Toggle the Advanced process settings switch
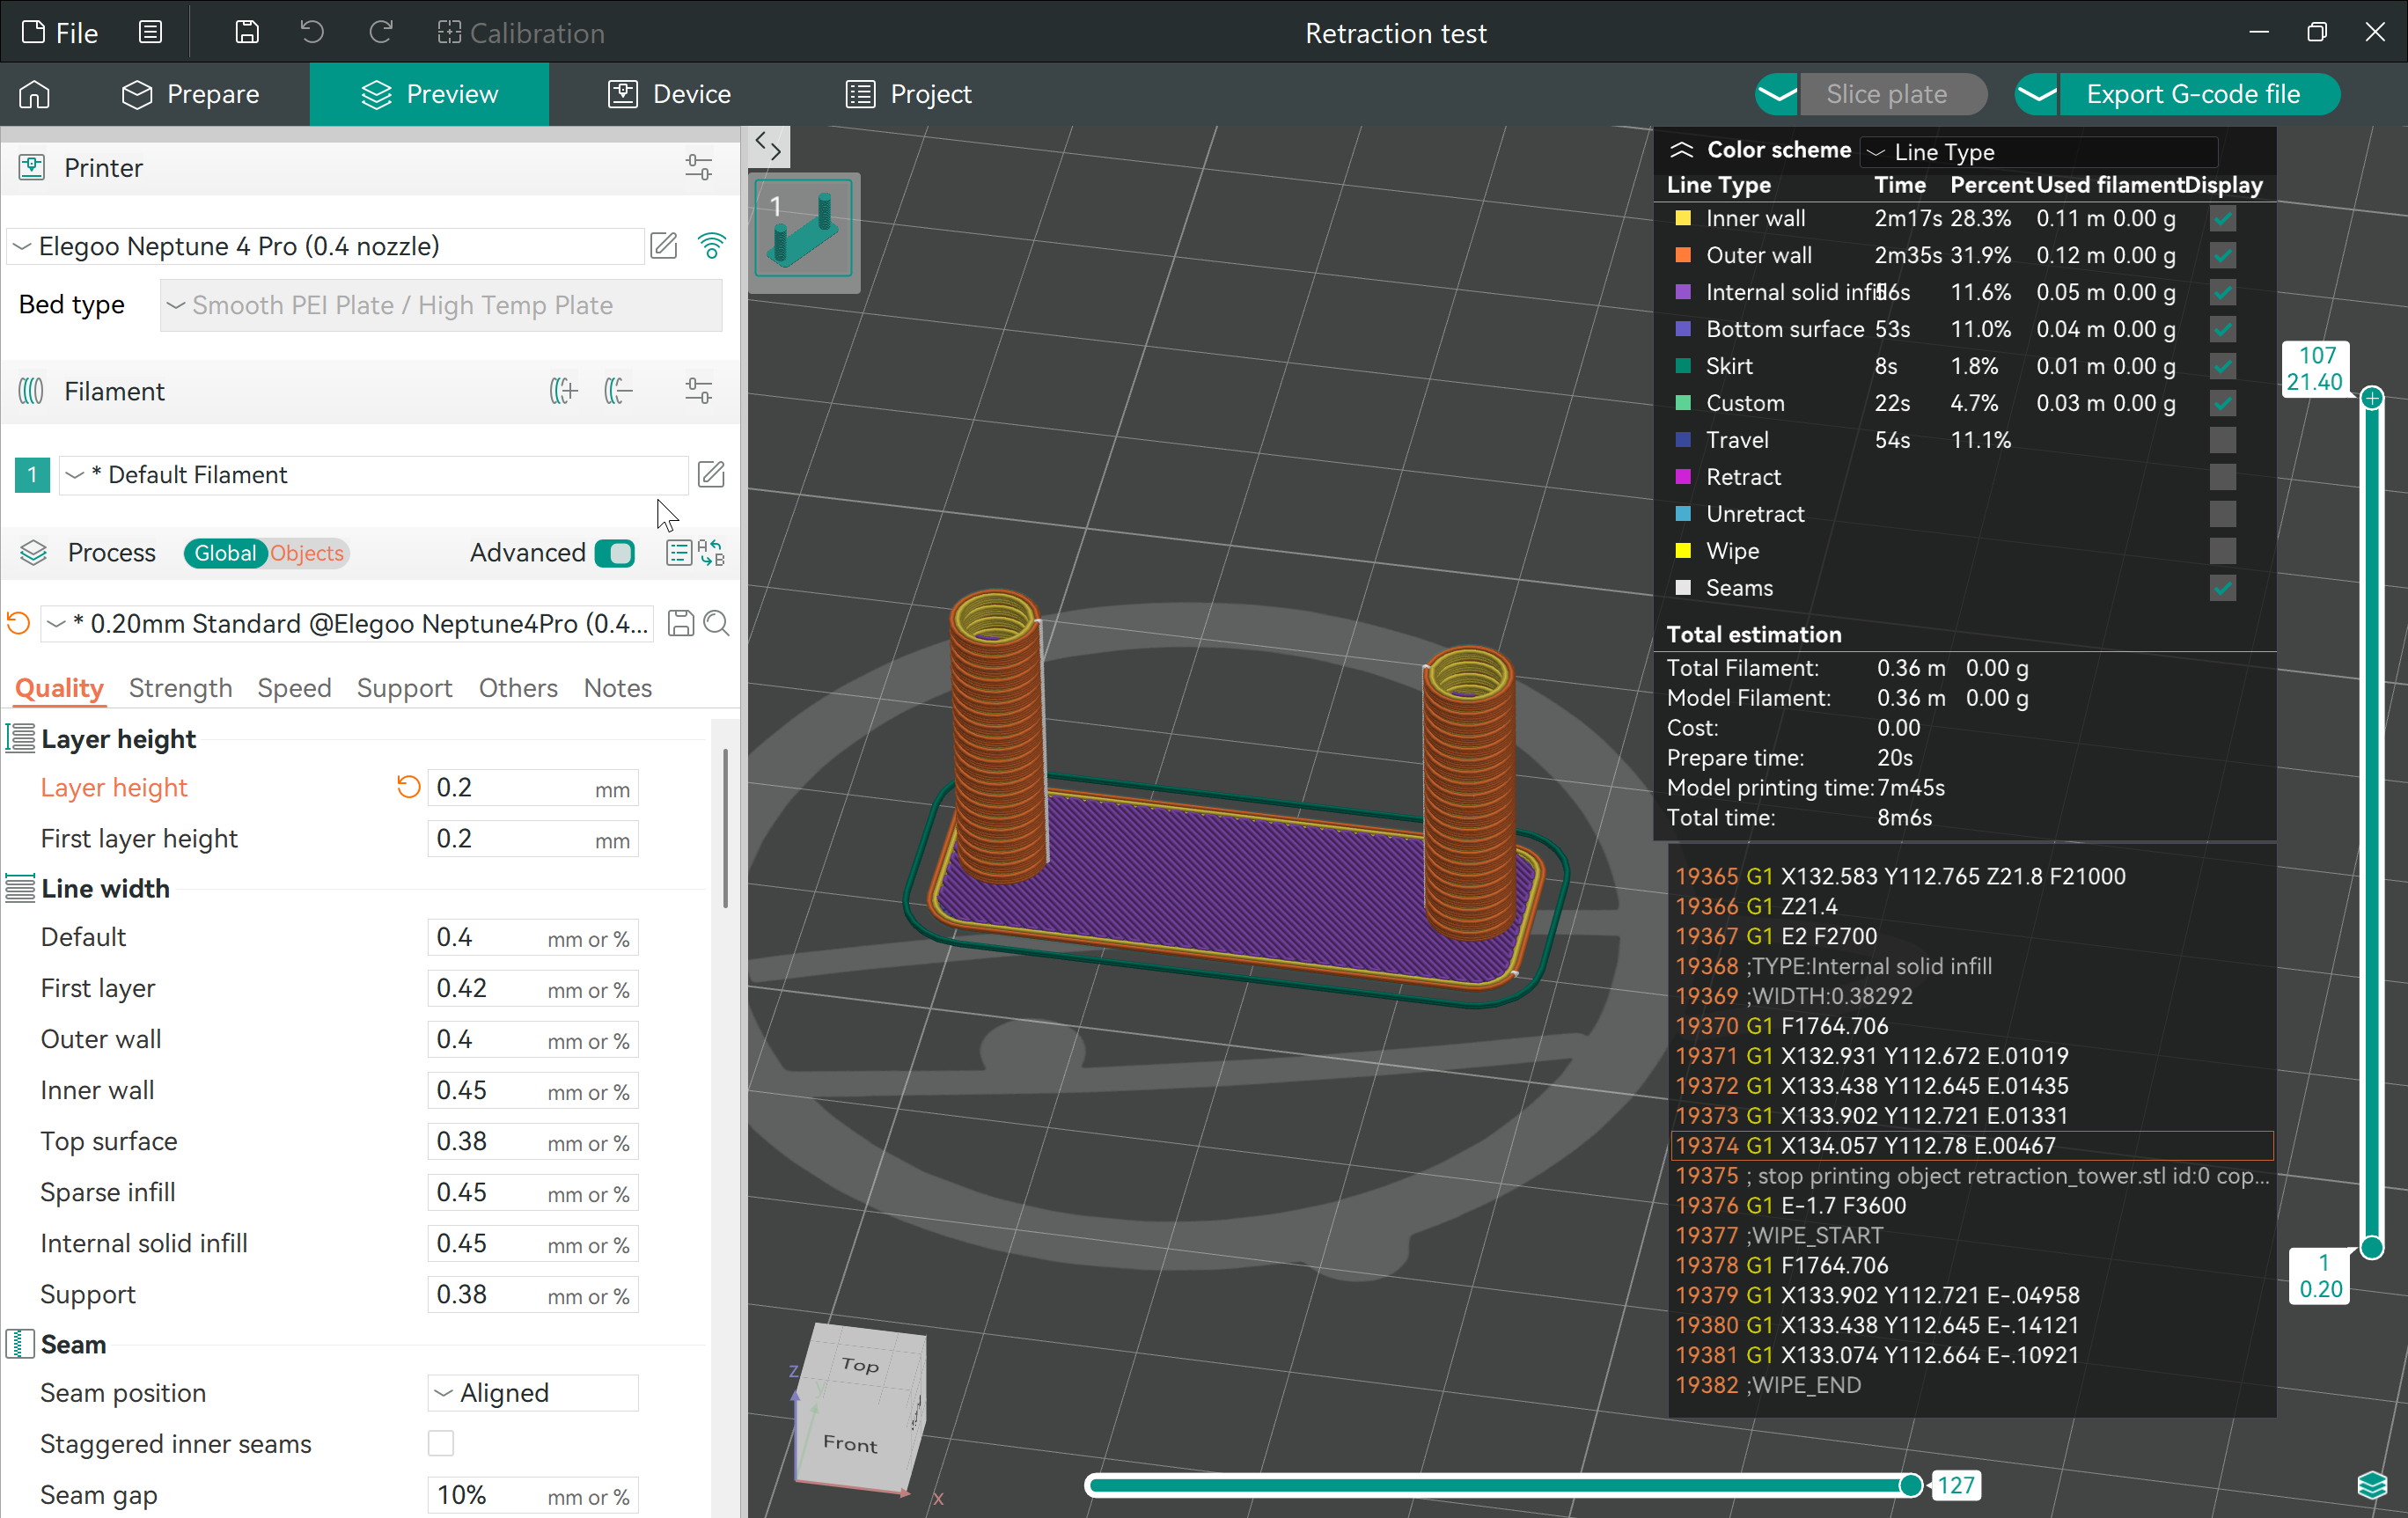This screenshot has width=2408, height=1518. coord(617,553)
